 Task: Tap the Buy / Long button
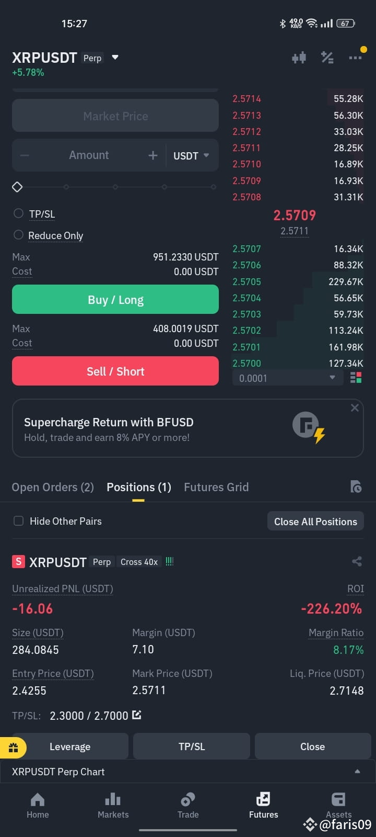(115, 300)
